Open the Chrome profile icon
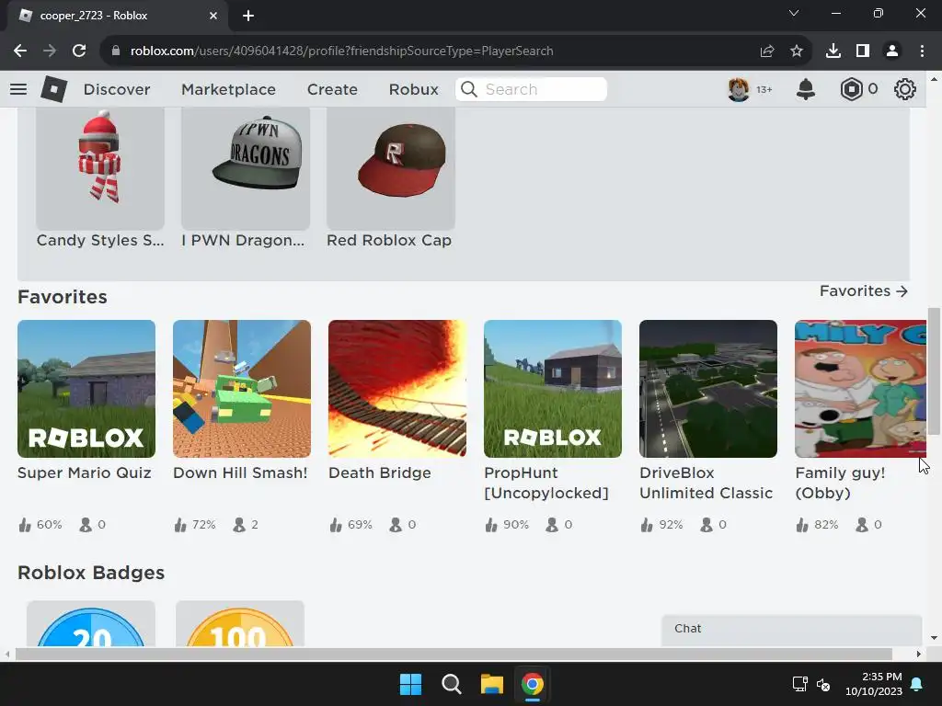The height and width of the screenshot is (706, 942). click(892, 51)
